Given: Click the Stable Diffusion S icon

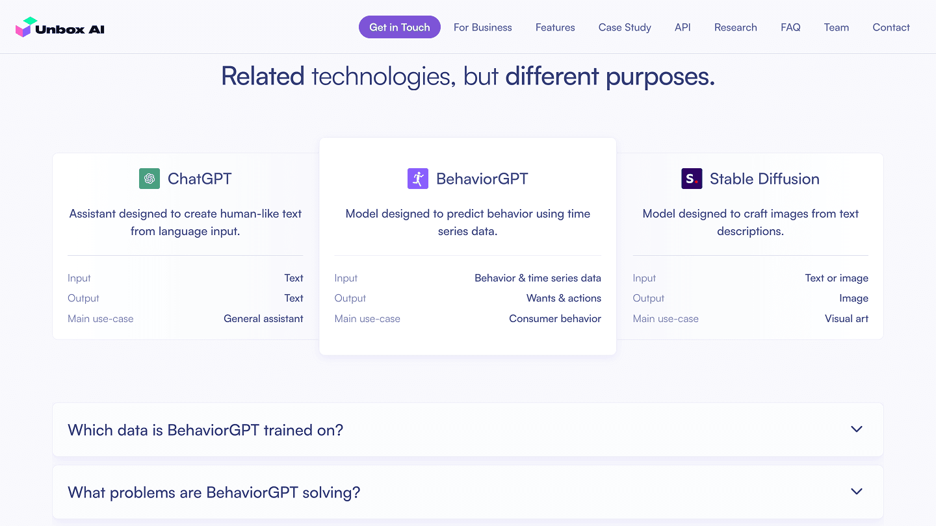Looking at the screenshot, I should coord(692,179).
